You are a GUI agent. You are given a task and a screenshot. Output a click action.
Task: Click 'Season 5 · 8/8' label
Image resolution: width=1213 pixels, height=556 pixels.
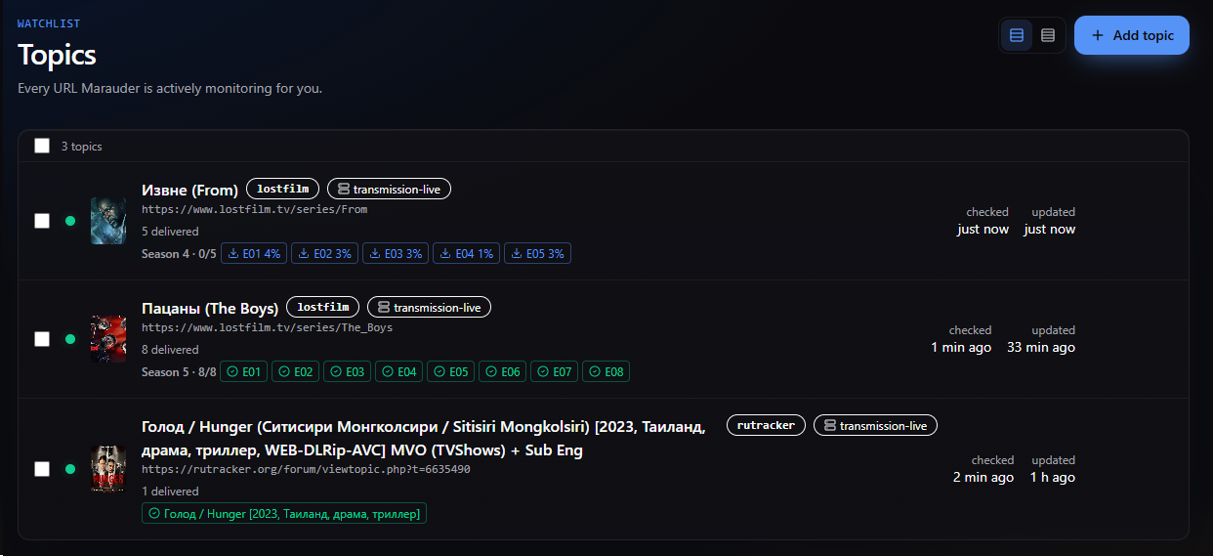[179, 372]
